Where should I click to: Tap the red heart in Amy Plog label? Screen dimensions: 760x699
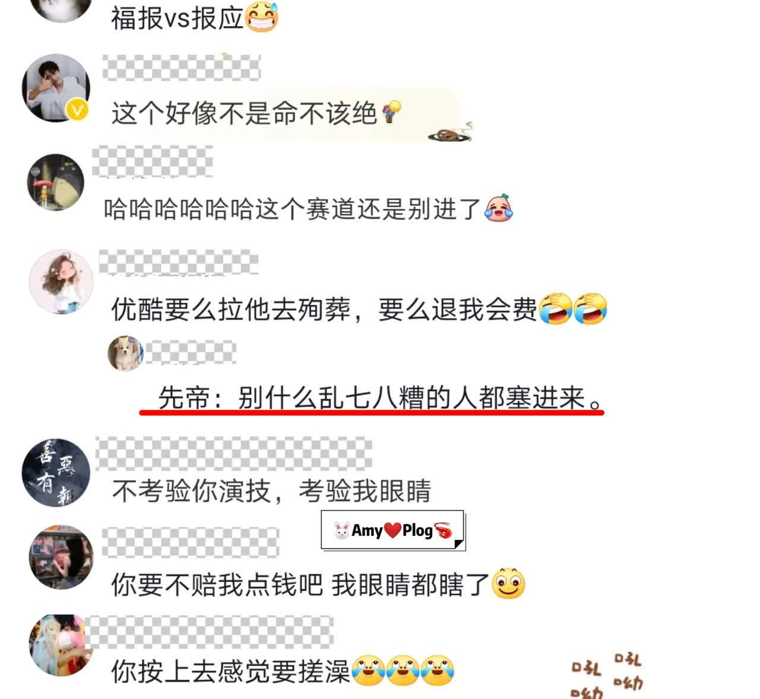click(x=392, y=530)
